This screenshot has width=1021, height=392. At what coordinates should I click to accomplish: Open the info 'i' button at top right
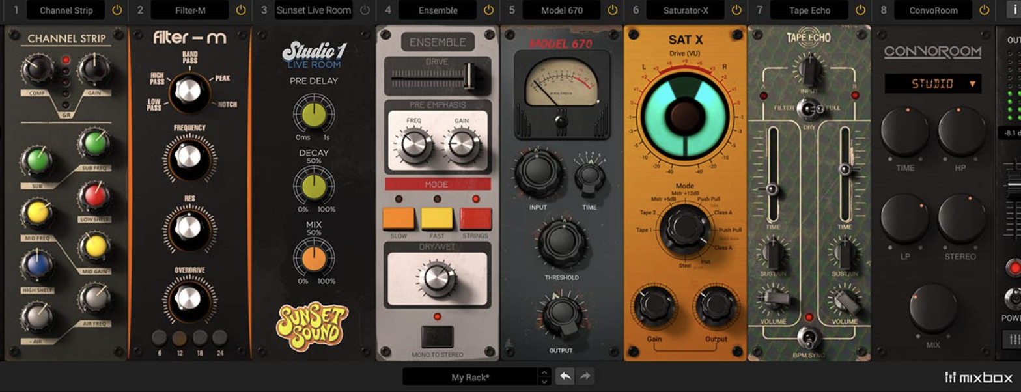tap(1013, 10)
